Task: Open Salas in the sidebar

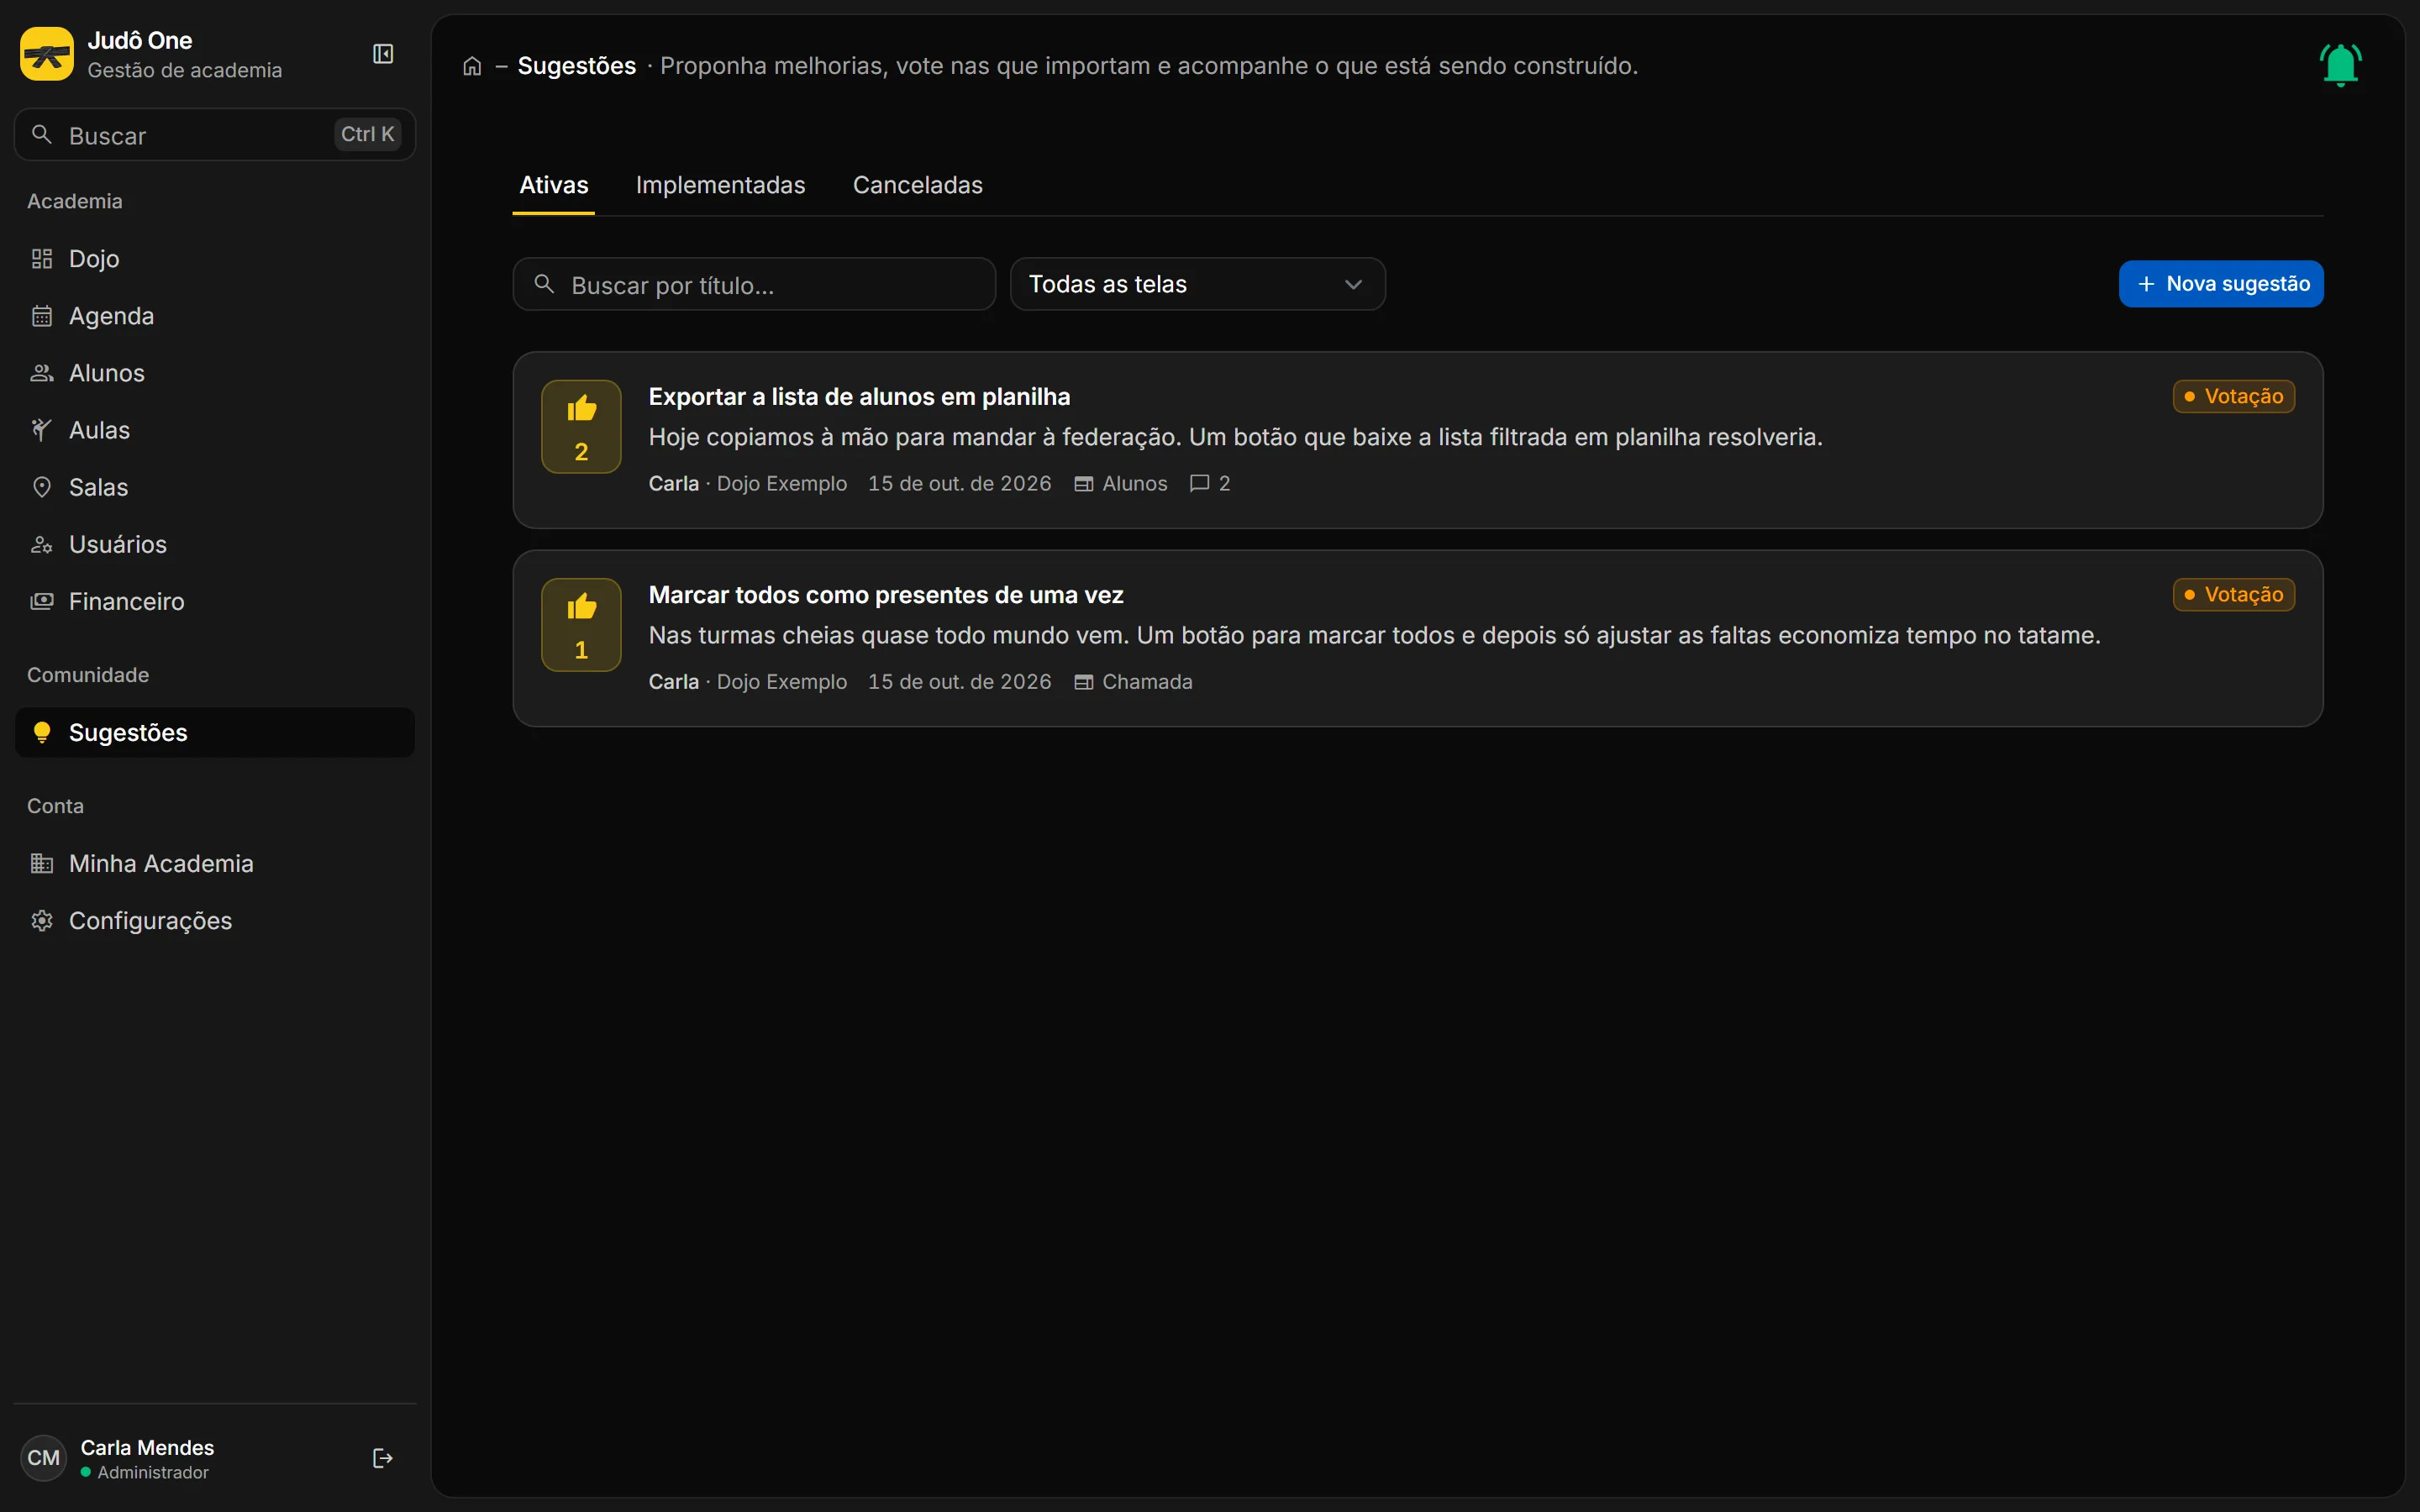Action: click(215, 487)
